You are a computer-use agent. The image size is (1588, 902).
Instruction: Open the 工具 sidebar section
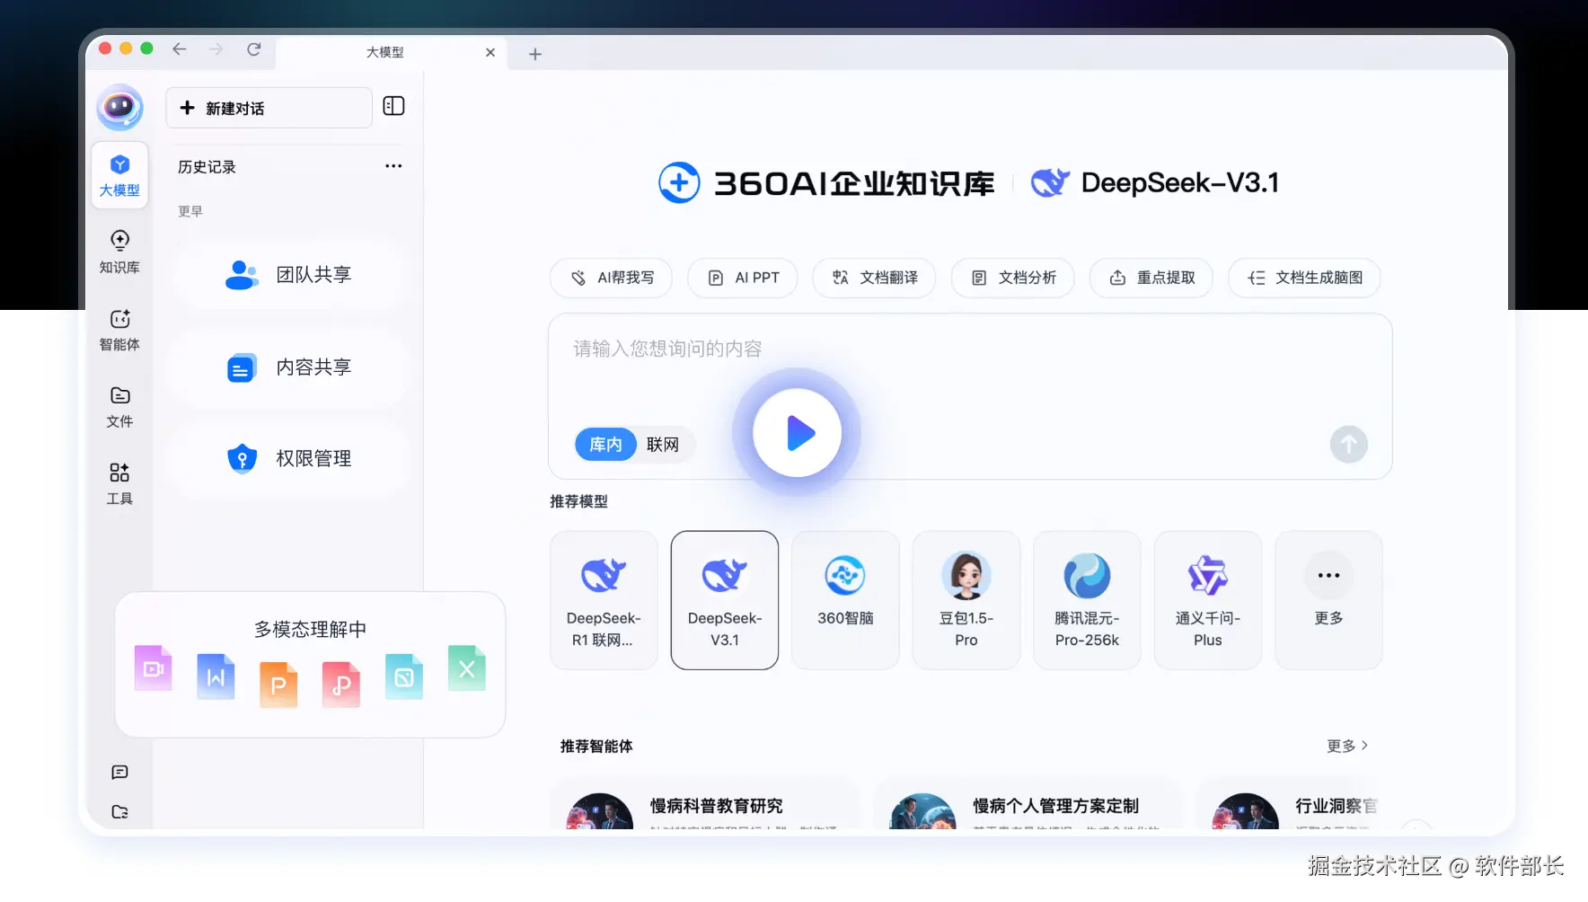pos(119,484)
